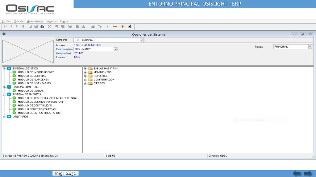This screenshot has height=177, width=316.
Task: Click the CIERRES folder icon
Action: [90, 83]
